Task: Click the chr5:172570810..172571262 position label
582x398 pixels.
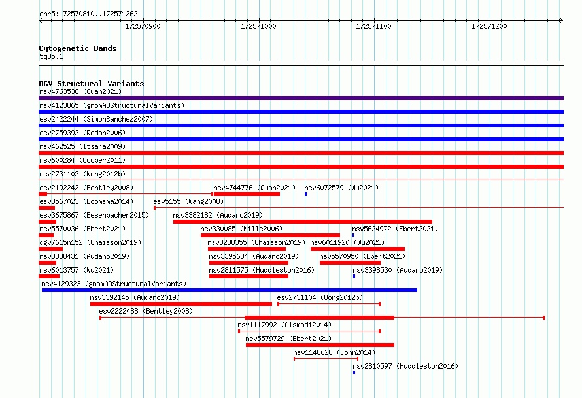Action: point(88,14)
